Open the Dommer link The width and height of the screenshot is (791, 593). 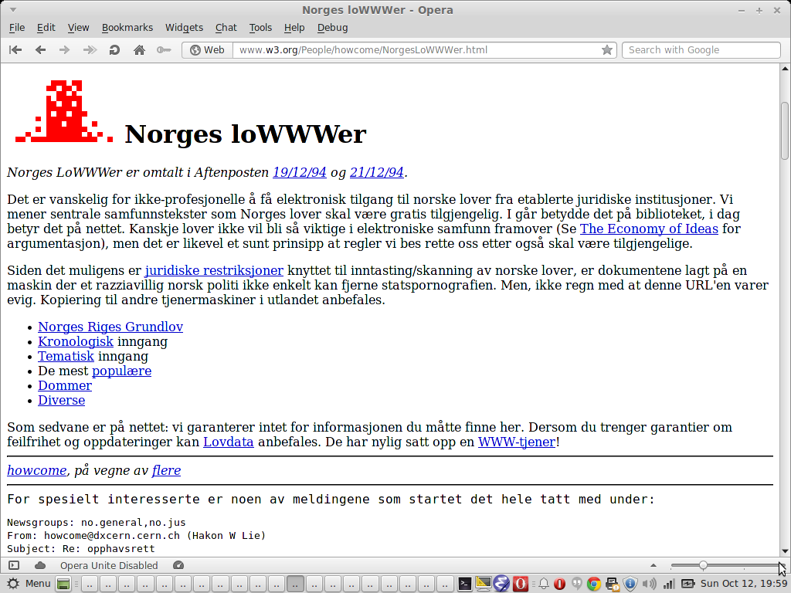65,386
